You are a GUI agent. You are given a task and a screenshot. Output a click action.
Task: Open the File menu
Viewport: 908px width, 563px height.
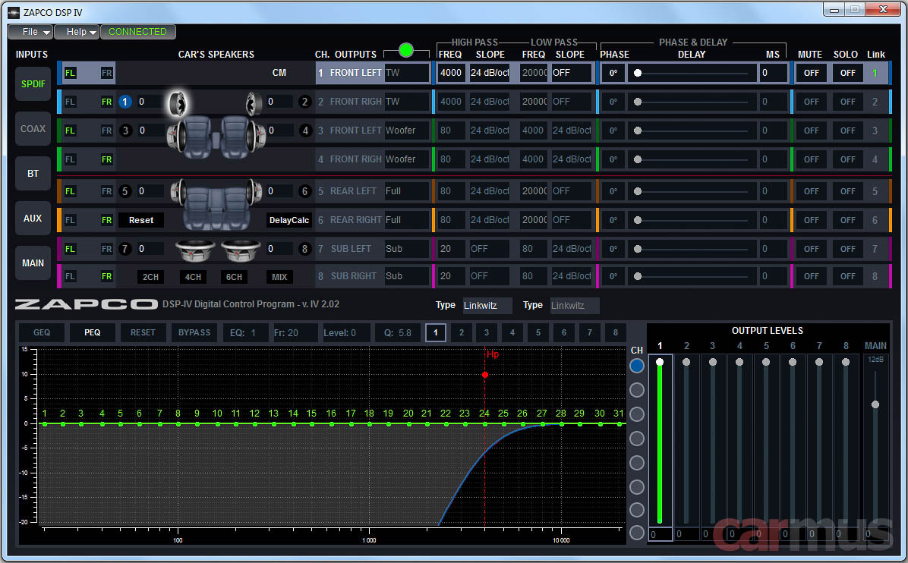pyautogui.click(x=30, y=32)
